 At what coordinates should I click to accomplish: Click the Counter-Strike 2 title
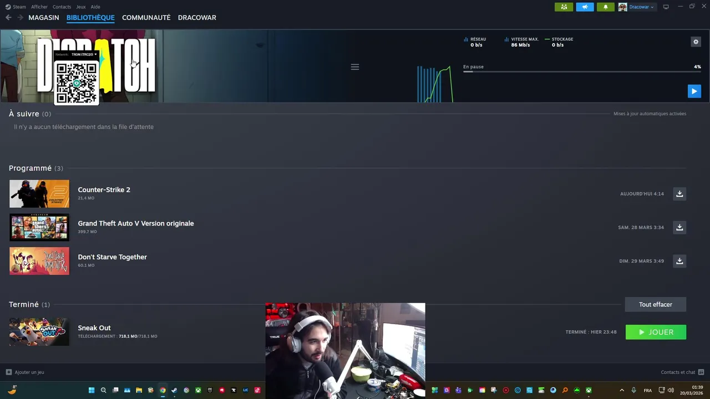[104, 190]
